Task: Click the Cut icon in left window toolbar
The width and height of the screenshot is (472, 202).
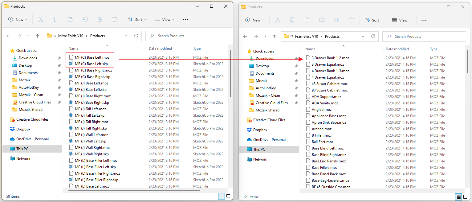Action: pos(41,19)
